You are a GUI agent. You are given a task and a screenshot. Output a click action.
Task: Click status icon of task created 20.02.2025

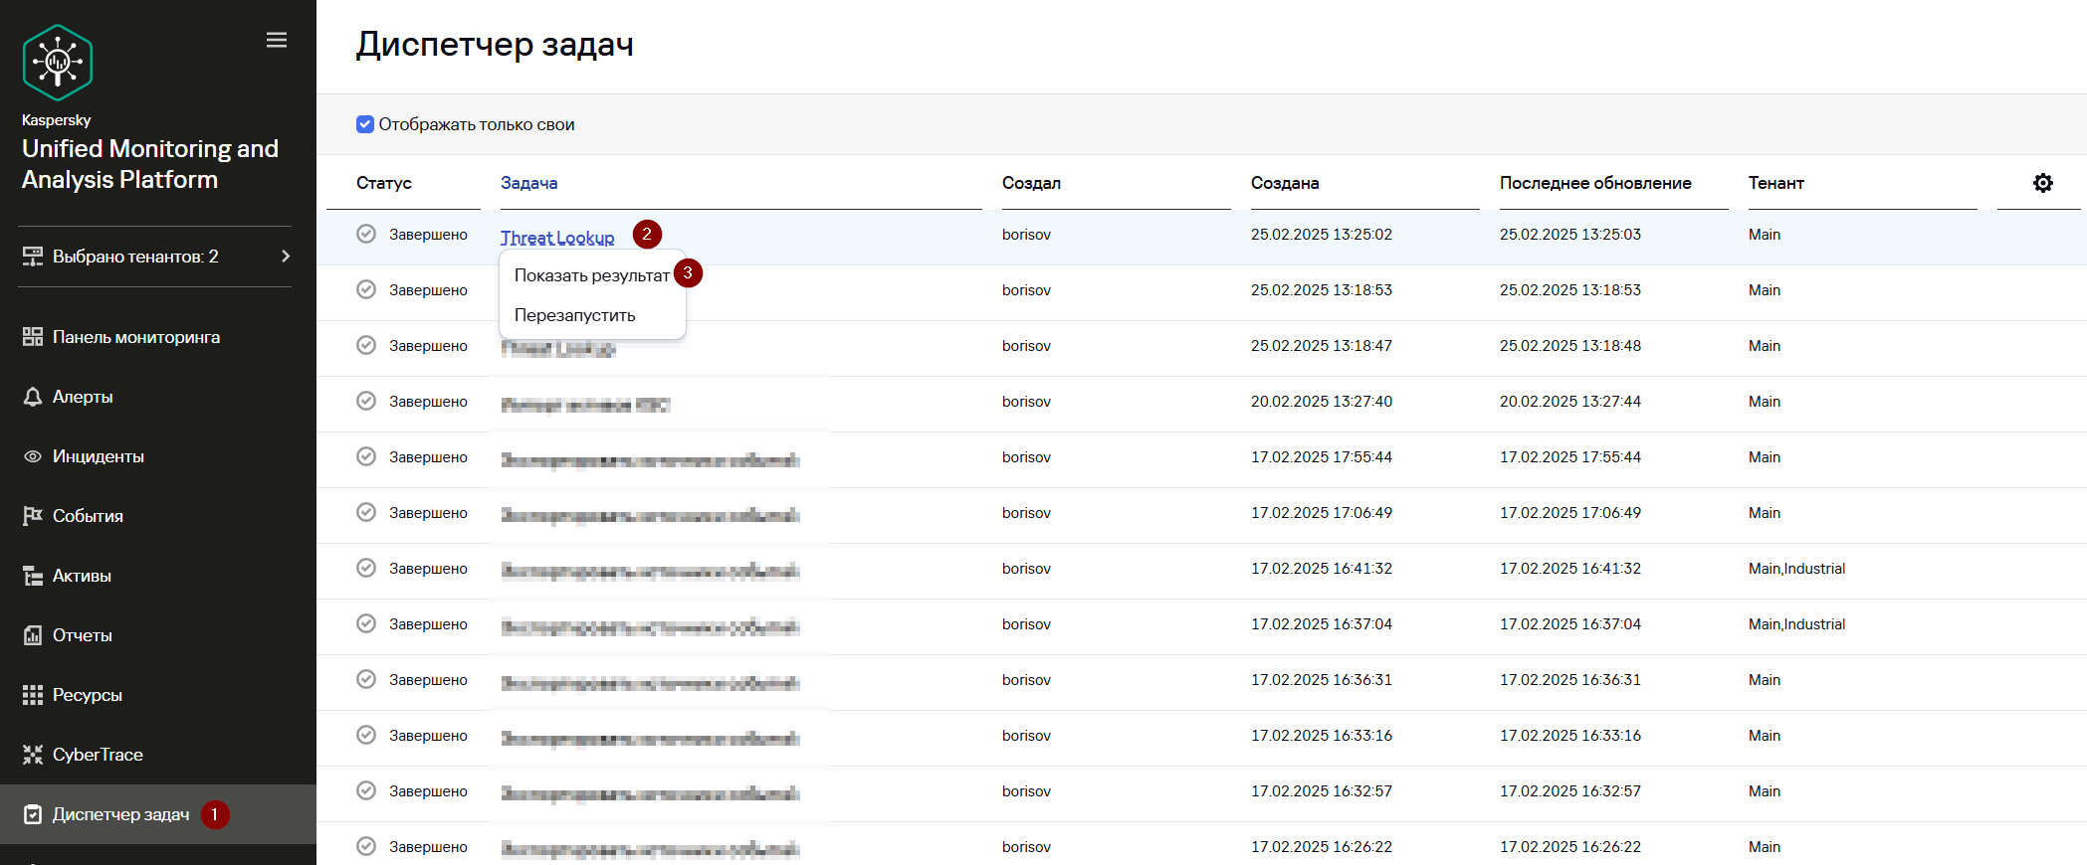(366, 401)
